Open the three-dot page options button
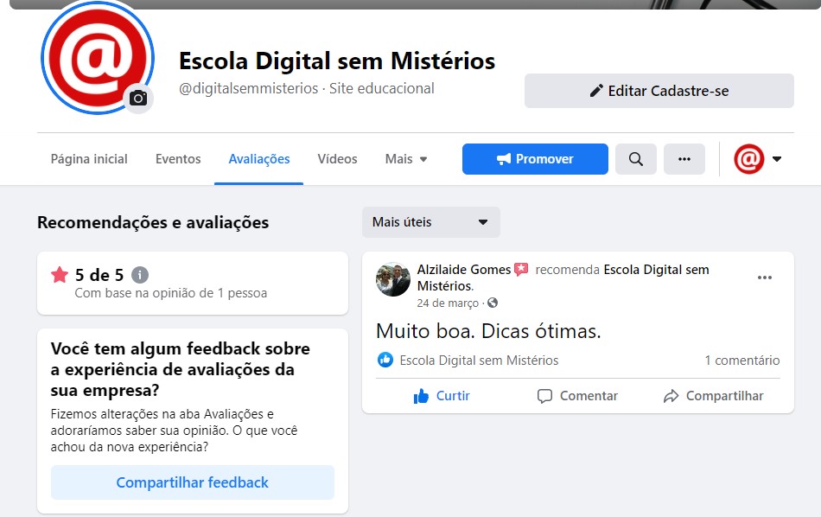This screenshot has width=821, height=517. click(x=684, y=159)
